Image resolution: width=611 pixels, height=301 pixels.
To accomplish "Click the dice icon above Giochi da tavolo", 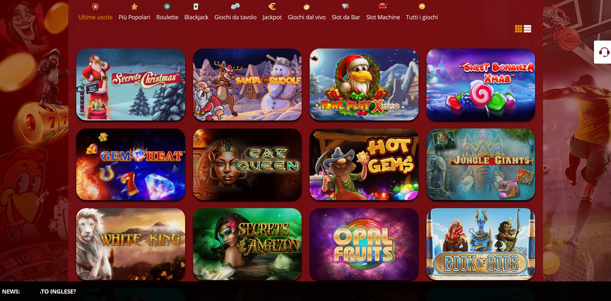I will pos(235,6).
